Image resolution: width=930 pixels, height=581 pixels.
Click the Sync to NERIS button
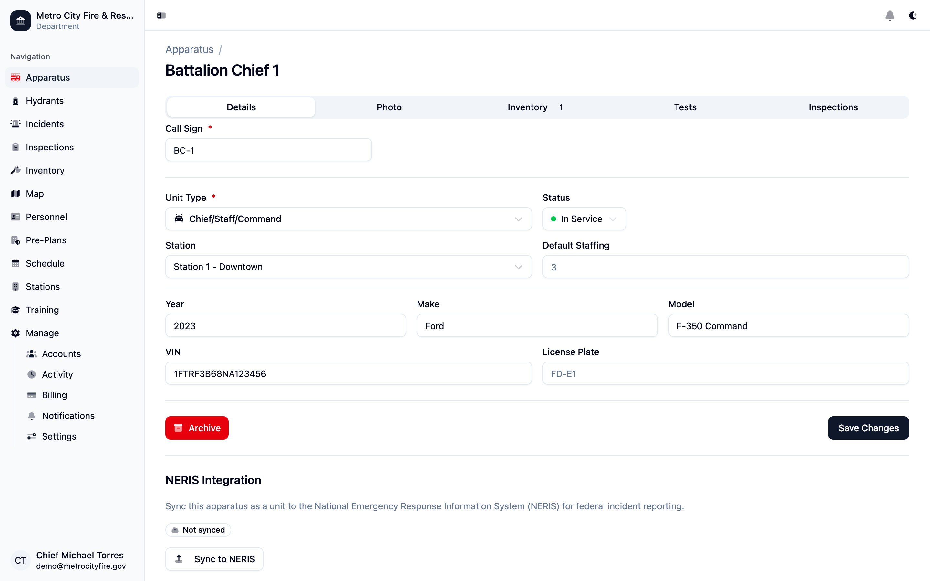click(x=214, y=559)
